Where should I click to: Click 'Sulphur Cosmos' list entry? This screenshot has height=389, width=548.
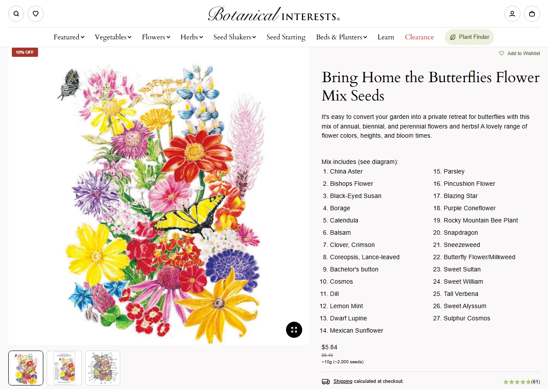(x=467, y=318)
